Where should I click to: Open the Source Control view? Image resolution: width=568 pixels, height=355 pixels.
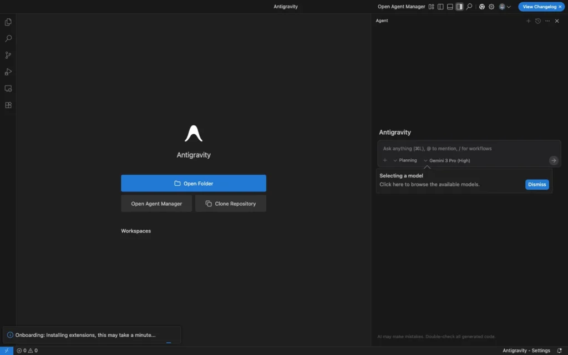click(x=8, y=55)
